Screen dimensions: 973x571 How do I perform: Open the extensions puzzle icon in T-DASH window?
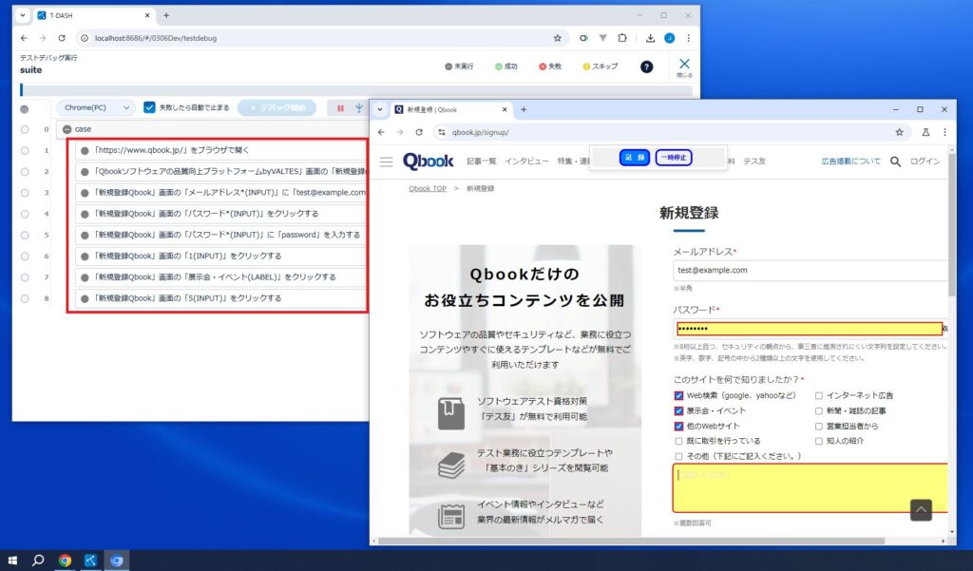tap(621, 38)
